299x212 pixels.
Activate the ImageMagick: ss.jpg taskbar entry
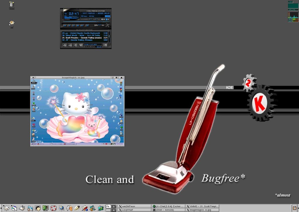tap(202, 210)
